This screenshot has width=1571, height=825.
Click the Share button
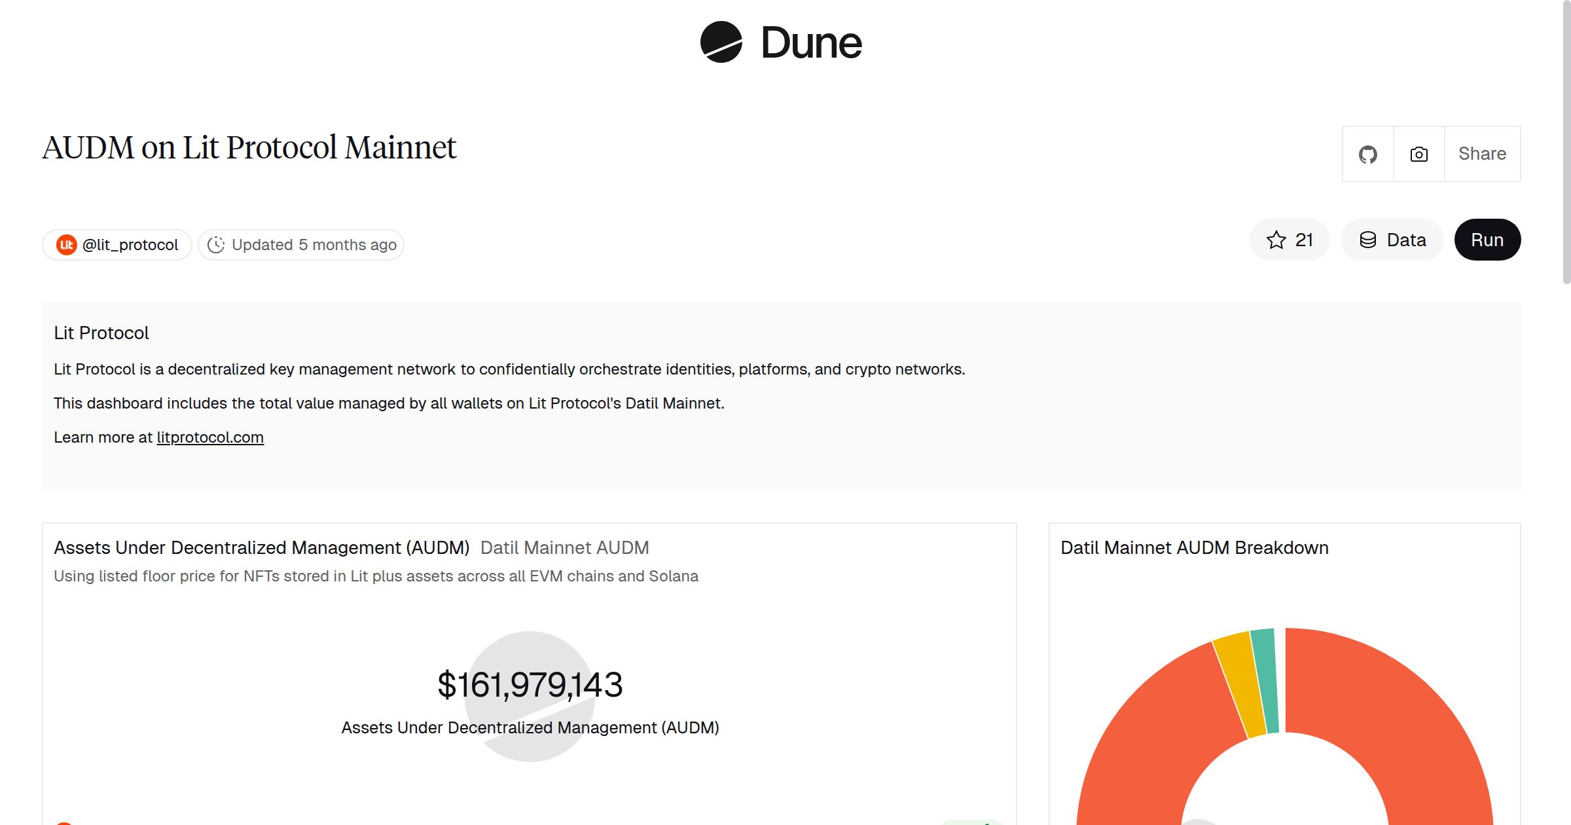pos(1482,153)
